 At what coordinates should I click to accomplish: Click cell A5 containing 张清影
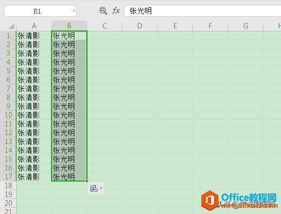(x=34, y=71)
